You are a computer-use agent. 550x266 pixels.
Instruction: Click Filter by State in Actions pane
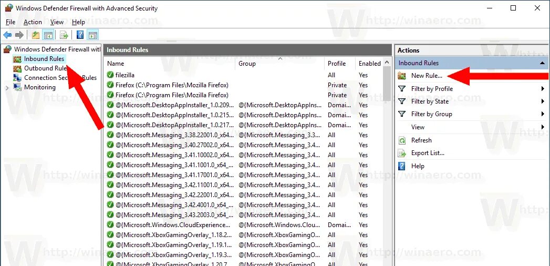coord(430,101)
